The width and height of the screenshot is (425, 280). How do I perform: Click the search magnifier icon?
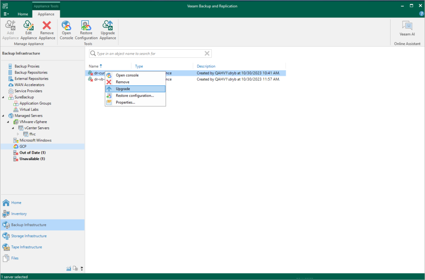pos(93,53)
